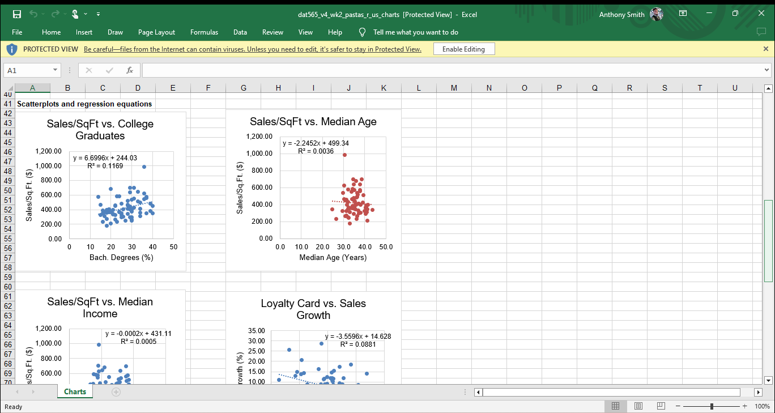Click the Anthony Smith account name
The width and height of the screenshot is (775, 413).
622,14
